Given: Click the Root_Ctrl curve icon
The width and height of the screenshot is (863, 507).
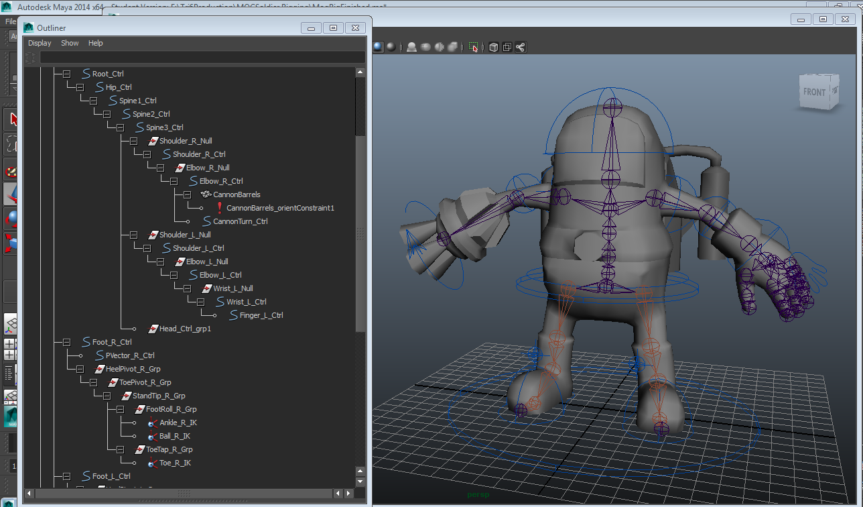Looking at the screenshot, I should pyautogui.click(x=86, y=74).
